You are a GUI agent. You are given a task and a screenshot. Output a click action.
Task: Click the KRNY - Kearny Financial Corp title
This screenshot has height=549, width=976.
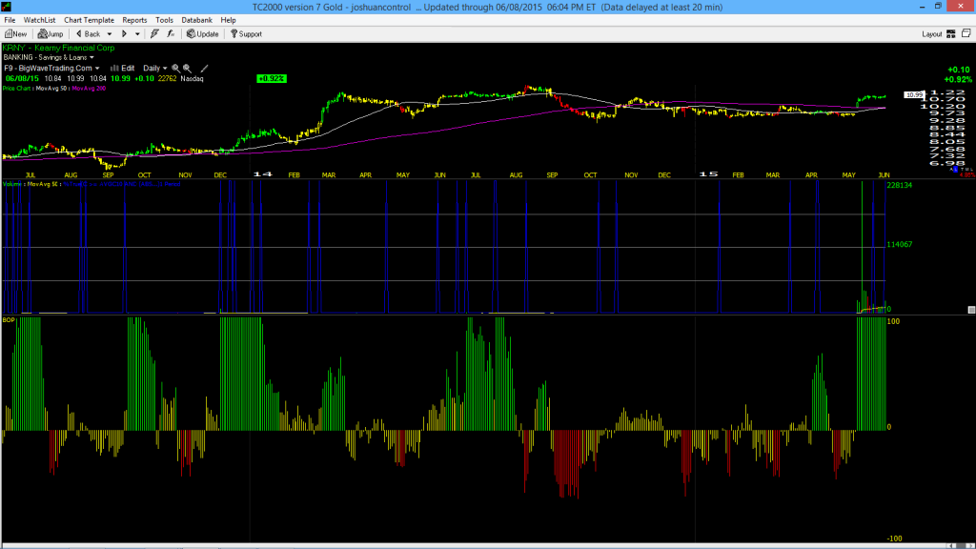(58, 48)
